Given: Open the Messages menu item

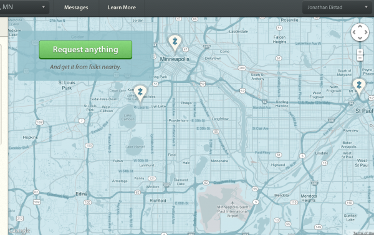Looking at the screenshot, I should coord(76,7).
